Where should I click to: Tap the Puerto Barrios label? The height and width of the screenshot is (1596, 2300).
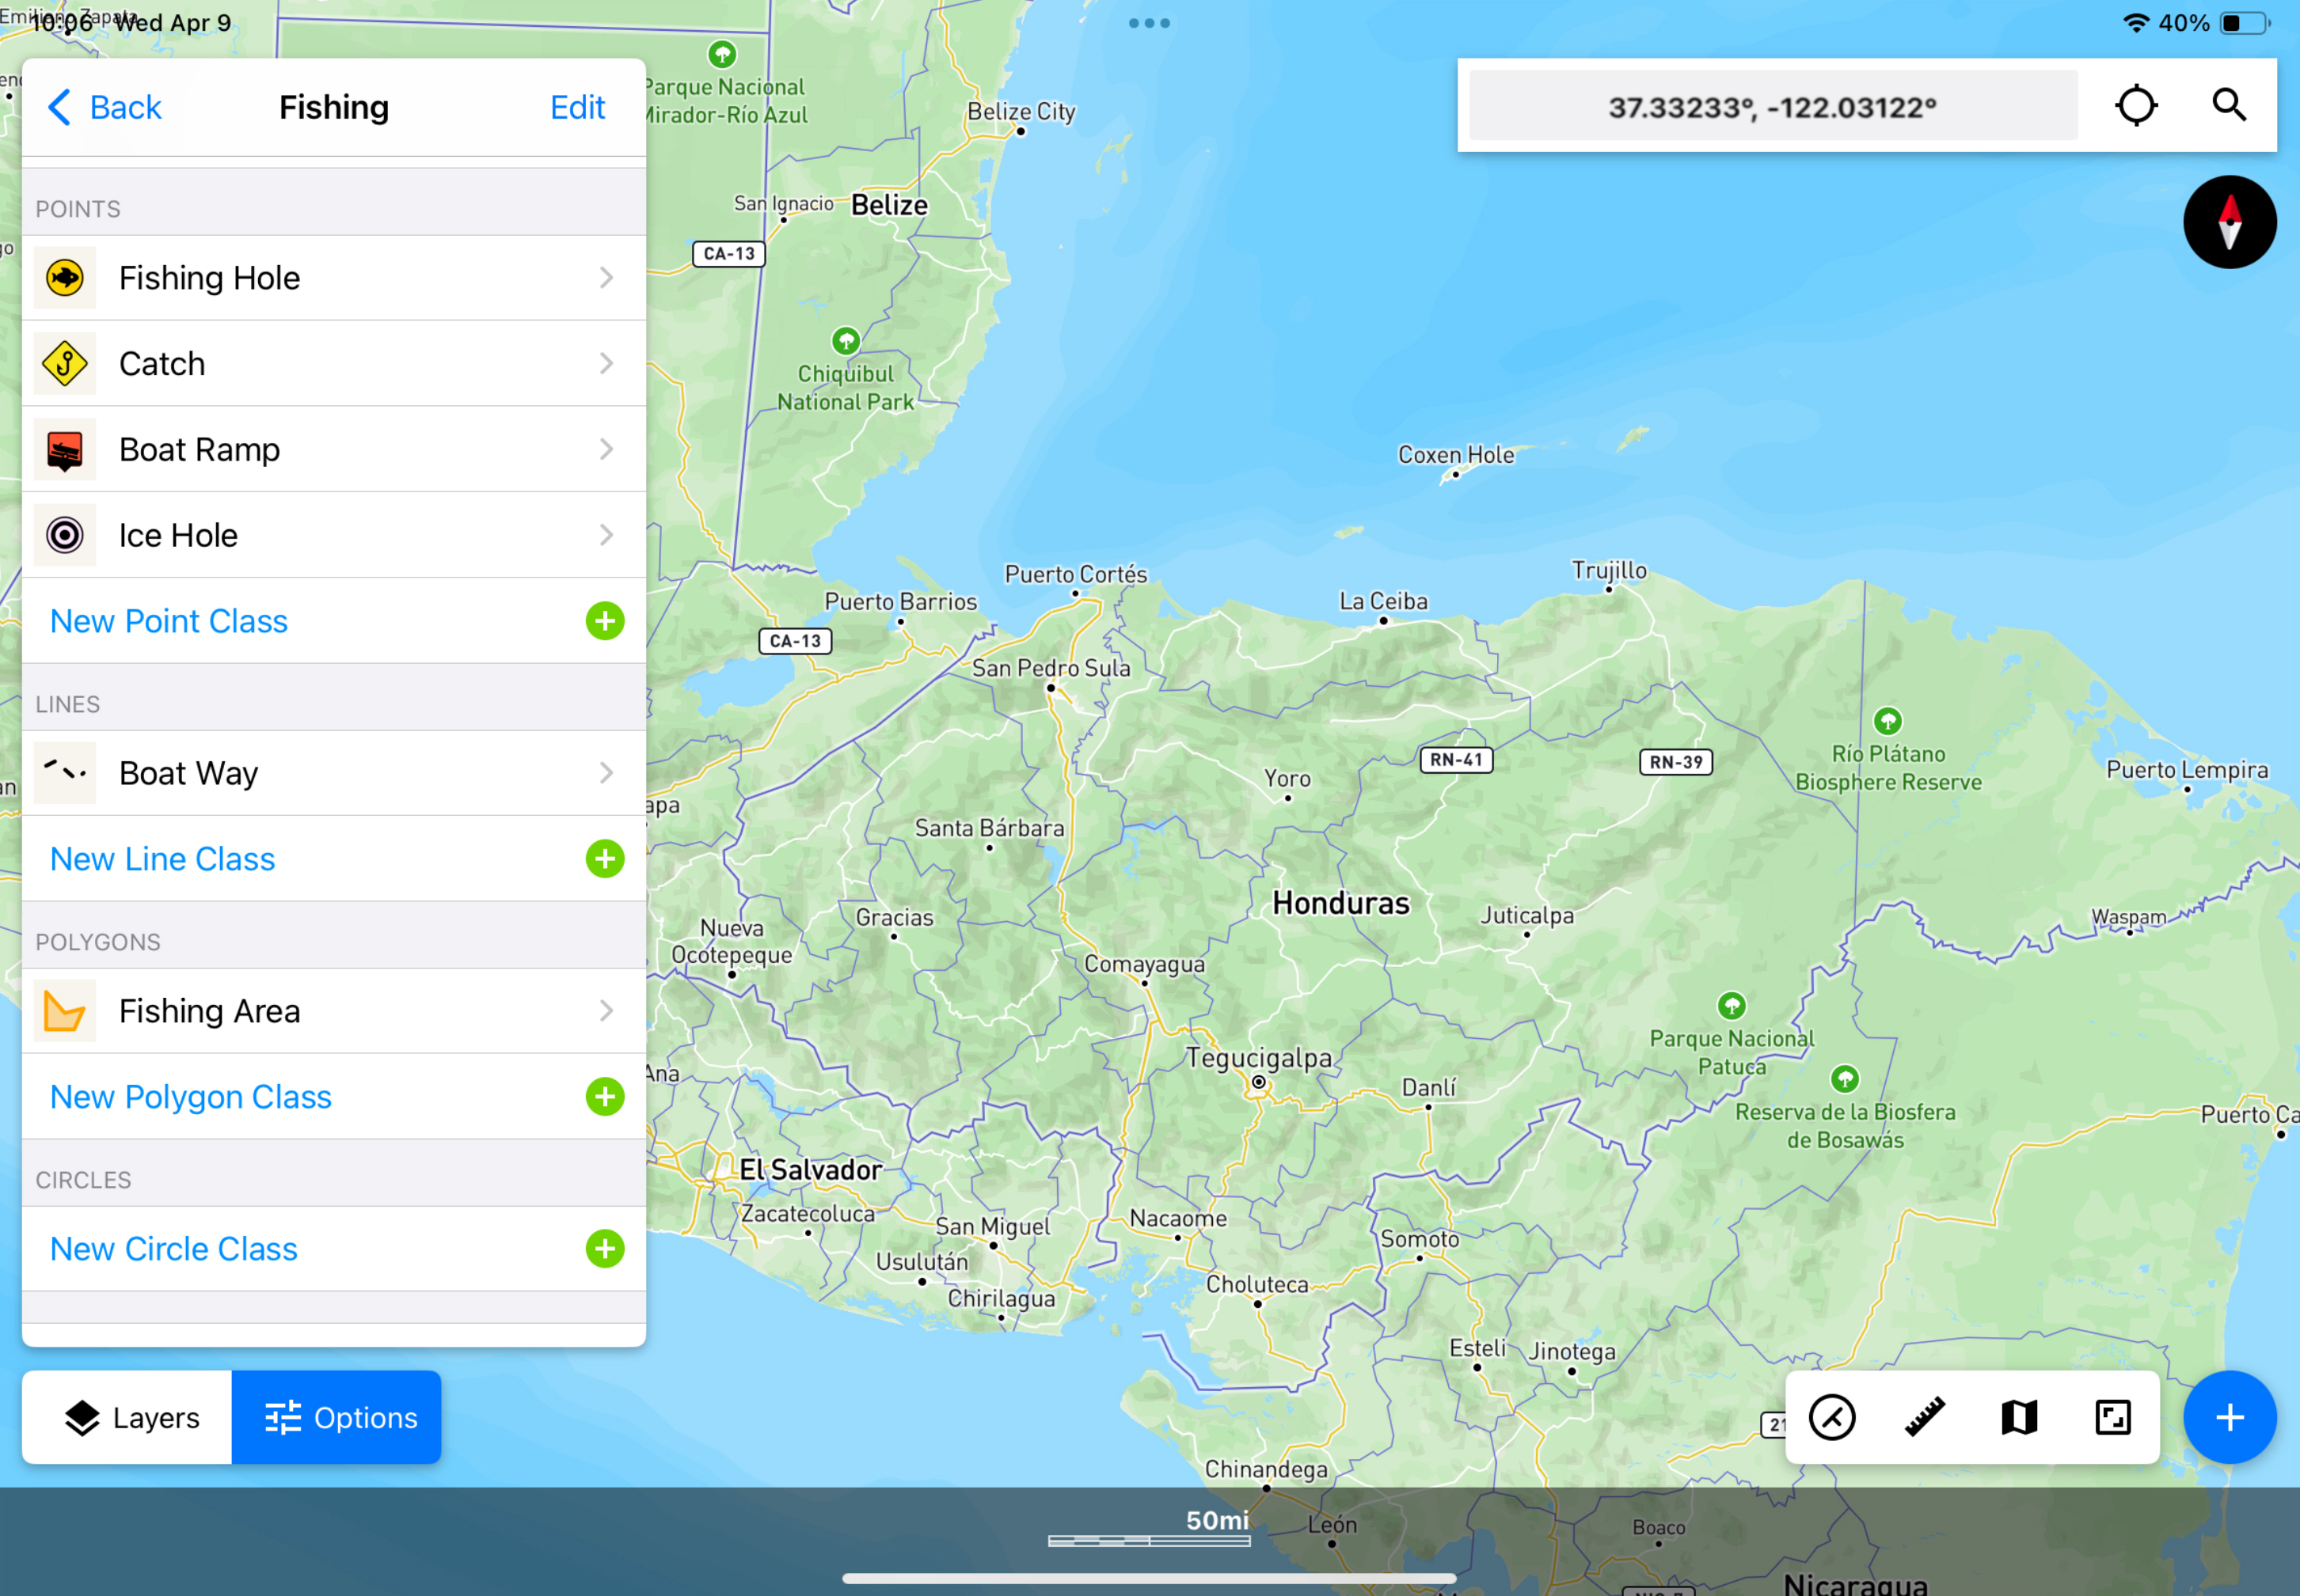tap(900, 602)
